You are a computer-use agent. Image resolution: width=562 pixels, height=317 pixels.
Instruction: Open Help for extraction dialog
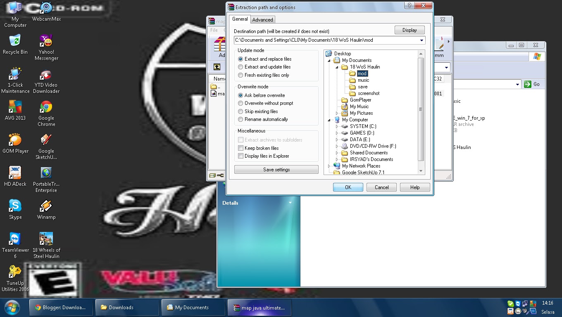click(415, 187)
